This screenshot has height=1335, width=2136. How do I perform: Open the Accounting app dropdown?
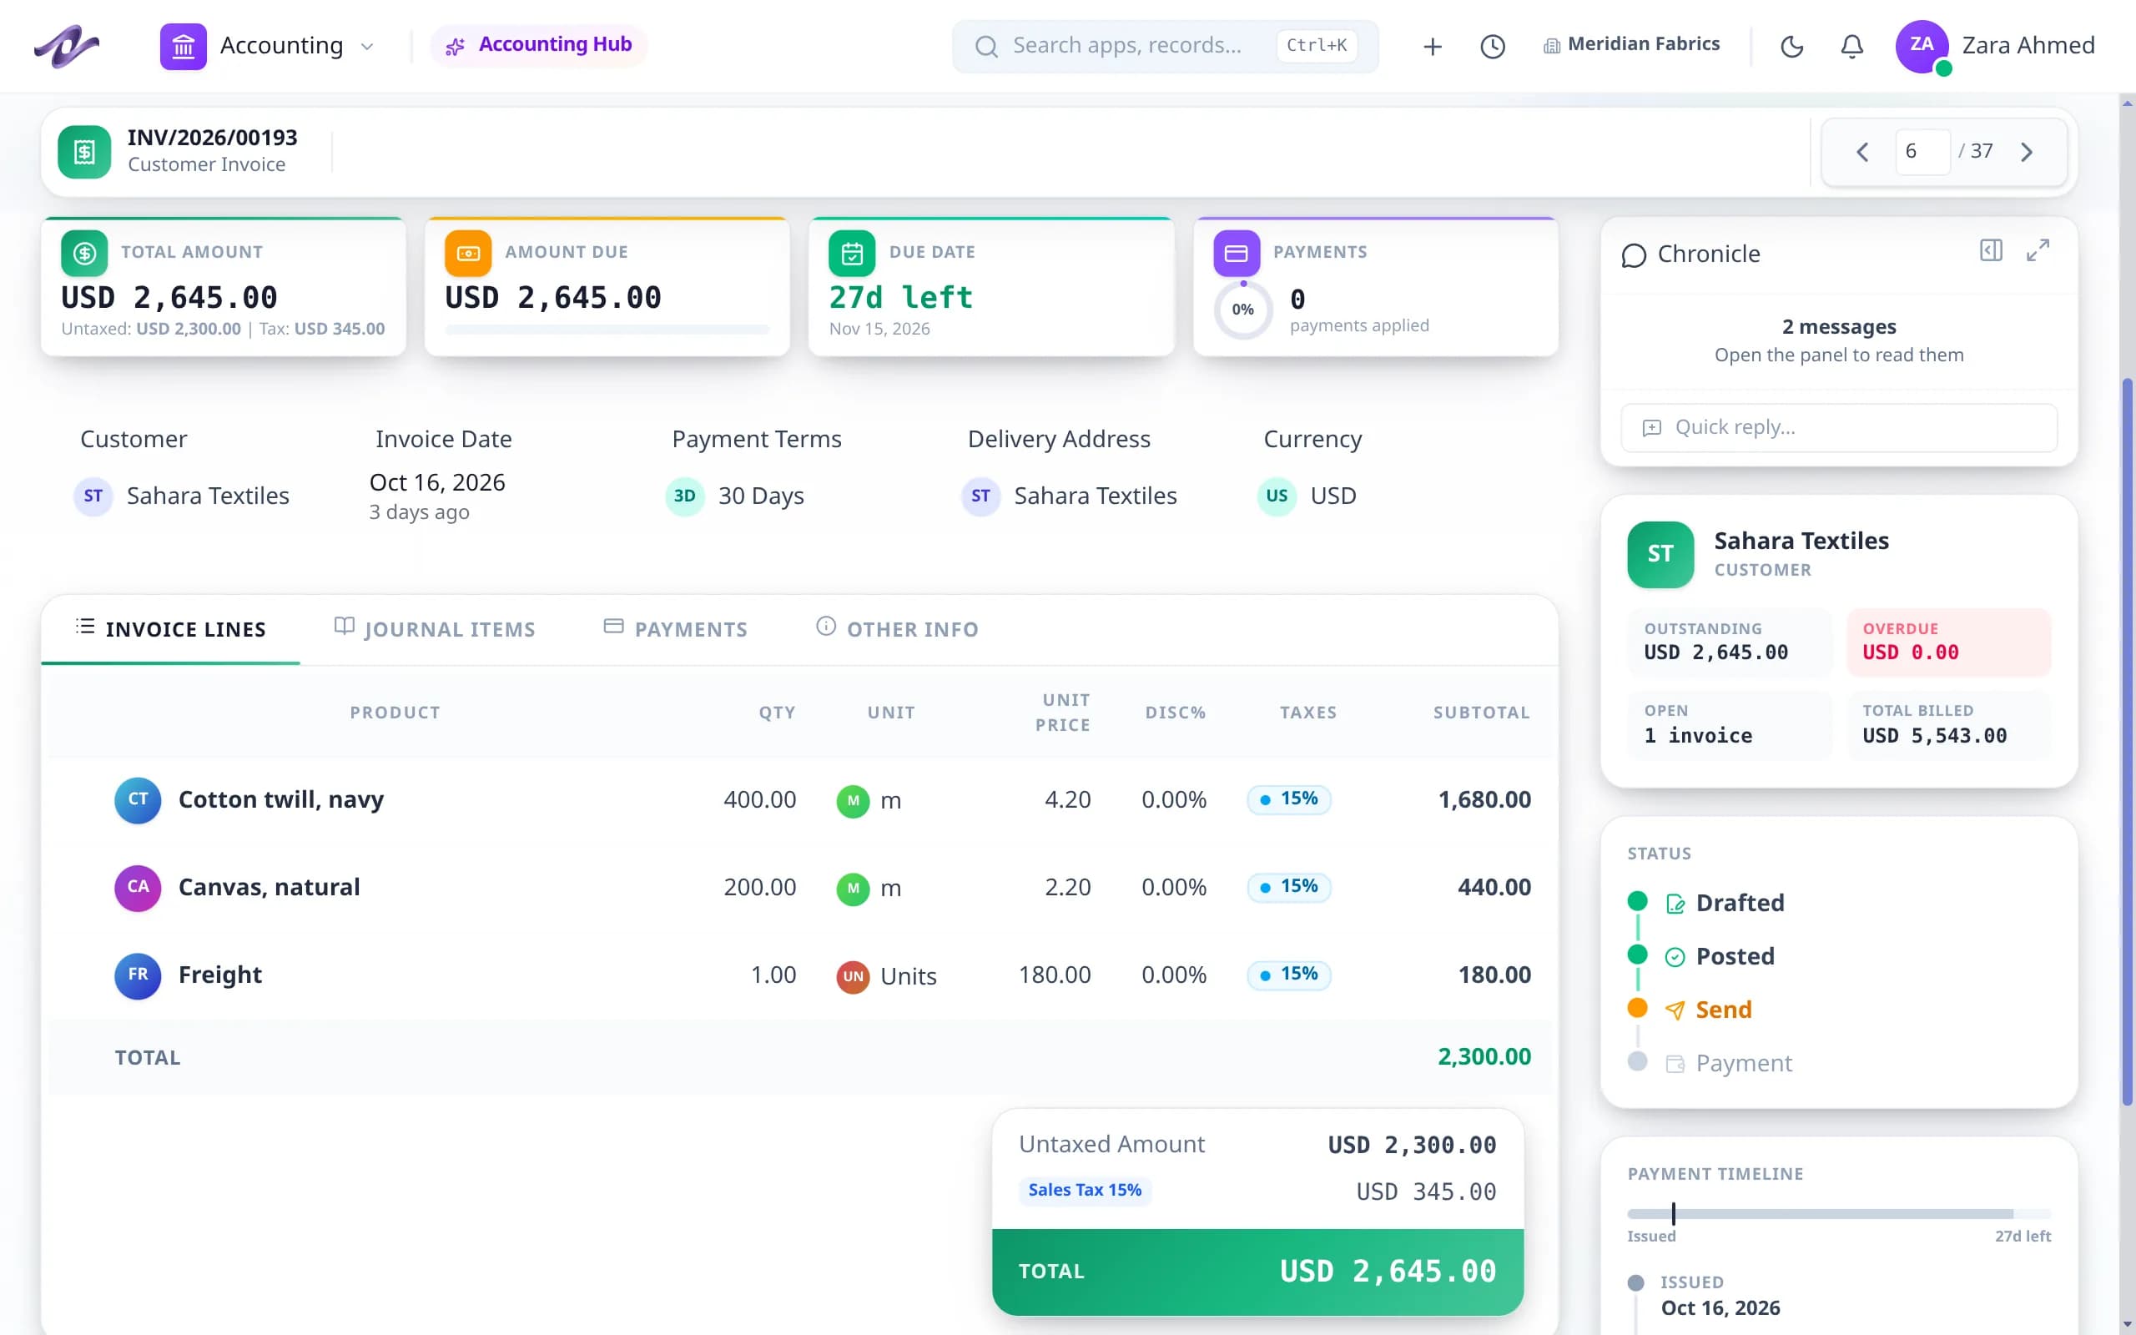click(x=268, y=46)
